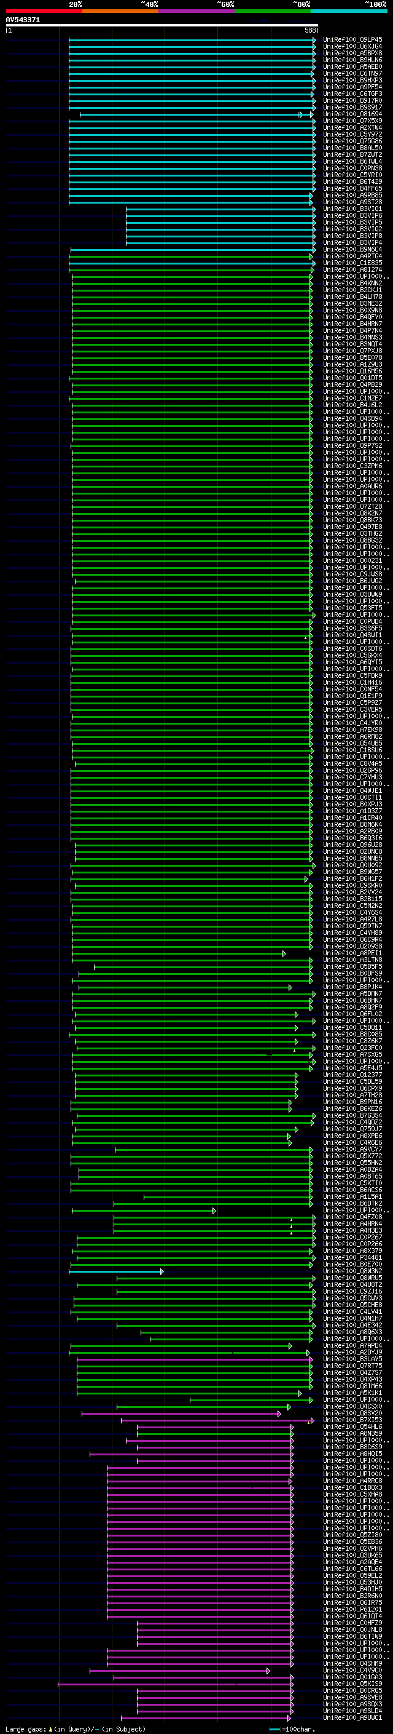The height and width of the screenshot is (1734, 393).
Task: Select label UniRef100_Q9P7S2
Action: 352,445
